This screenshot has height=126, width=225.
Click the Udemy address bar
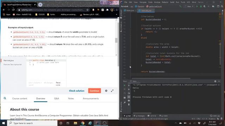click(53, 10)
